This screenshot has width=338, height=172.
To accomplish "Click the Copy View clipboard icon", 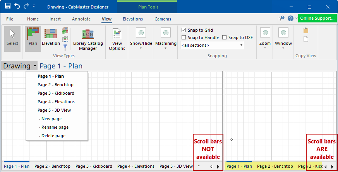I will (x=305, y=31).
